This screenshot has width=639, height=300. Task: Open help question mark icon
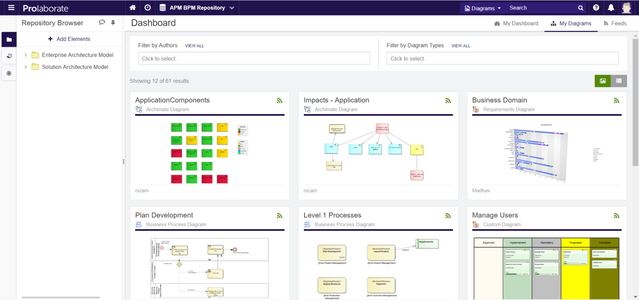coord(596,8)
